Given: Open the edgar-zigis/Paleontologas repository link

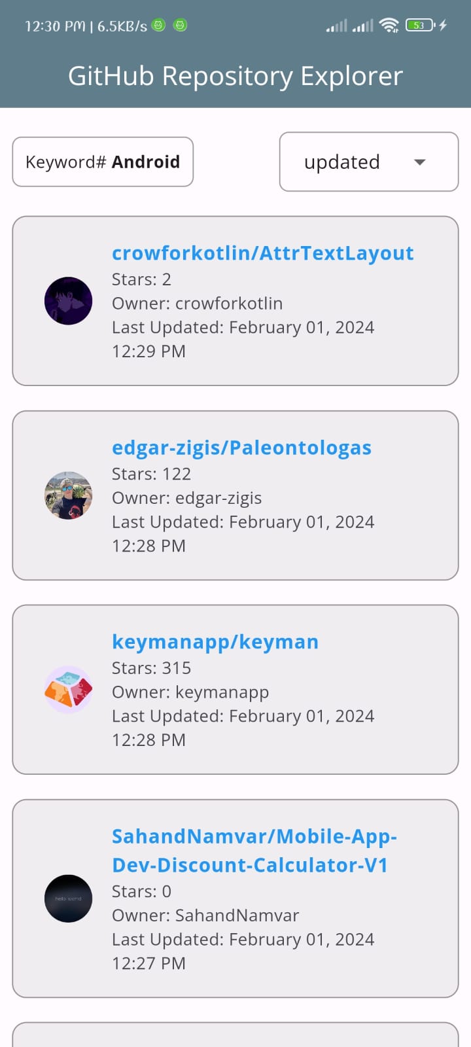Looking at the screenshot, I should (x=242, y=448).
